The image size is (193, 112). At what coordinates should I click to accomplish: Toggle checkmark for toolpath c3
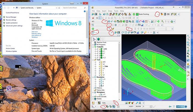(x=97, y=53)
